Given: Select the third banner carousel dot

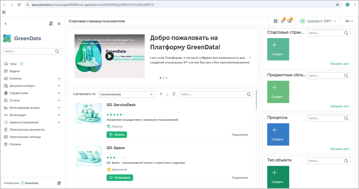Looking at the screenshot, I should pos(166,78).
